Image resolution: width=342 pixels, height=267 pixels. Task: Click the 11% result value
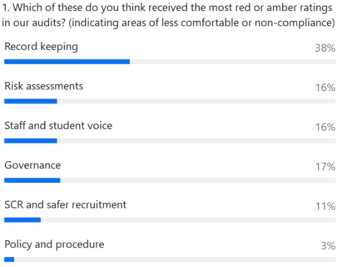click(x=325, y=206)
